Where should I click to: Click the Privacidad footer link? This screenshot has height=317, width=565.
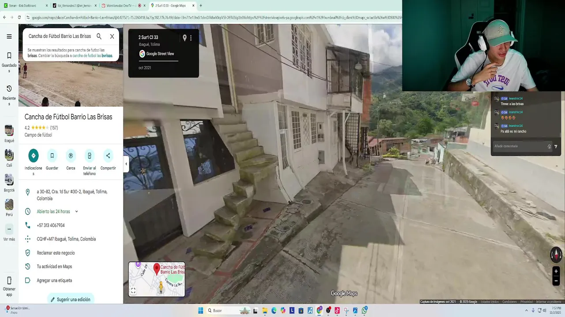pyautogui.click(x=526, y=302)
